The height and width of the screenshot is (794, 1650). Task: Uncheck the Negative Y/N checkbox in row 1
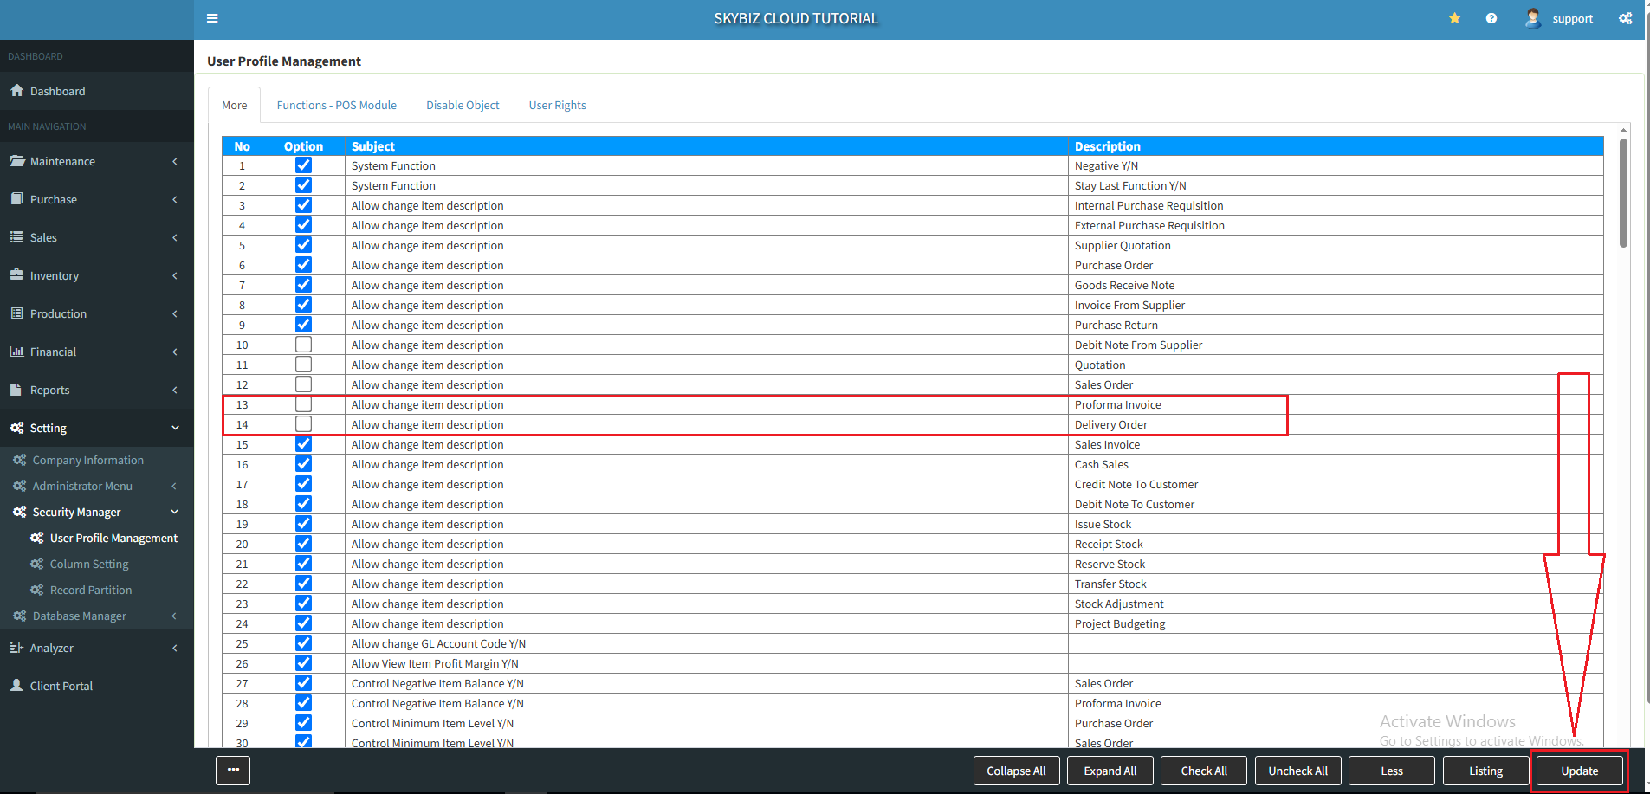click(x=303, y=165)
